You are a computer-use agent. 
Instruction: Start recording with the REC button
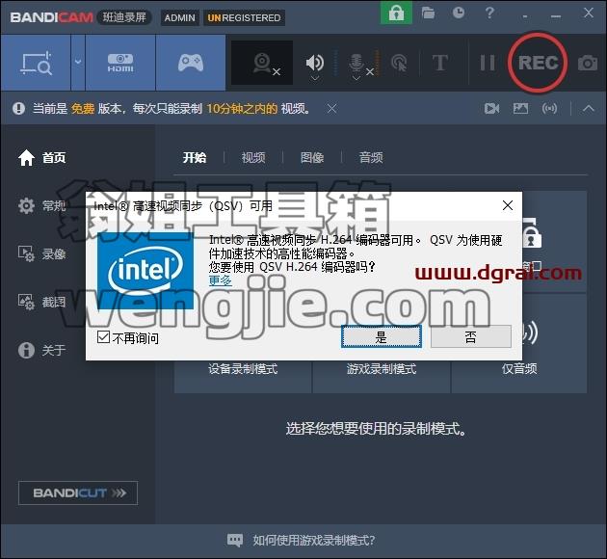pos(538,63)
